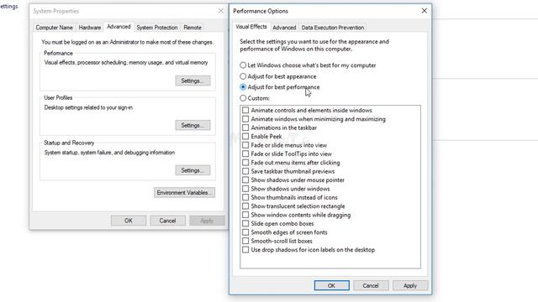
Task: Open Performance Settings in System Properties
Action: click(193, 81)
